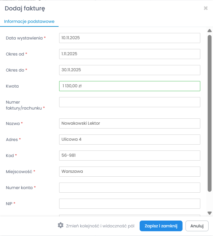
Task: Edit the Adres field Ulicowa 4
Action: click(130, 140)
